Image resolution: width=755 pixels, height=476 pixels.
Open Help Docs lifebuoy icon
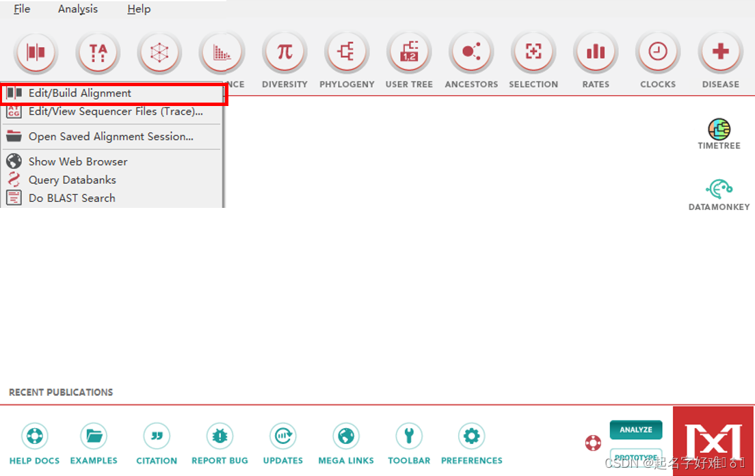click(x=35, y=436)
